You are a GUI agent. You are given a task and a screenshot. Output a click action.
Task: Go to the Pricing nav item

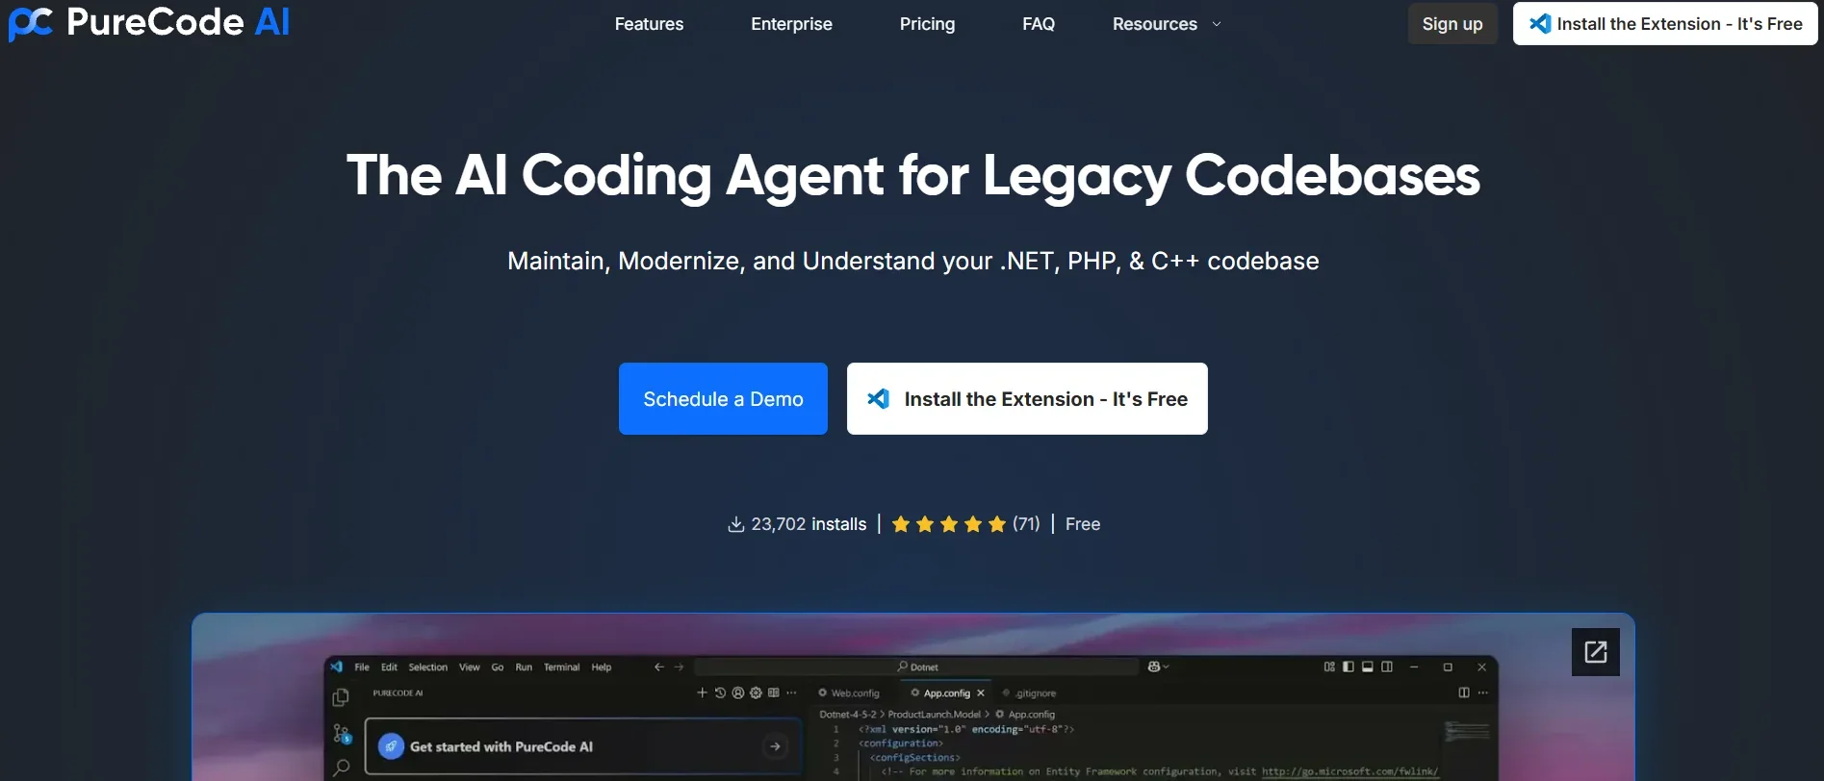927,24
